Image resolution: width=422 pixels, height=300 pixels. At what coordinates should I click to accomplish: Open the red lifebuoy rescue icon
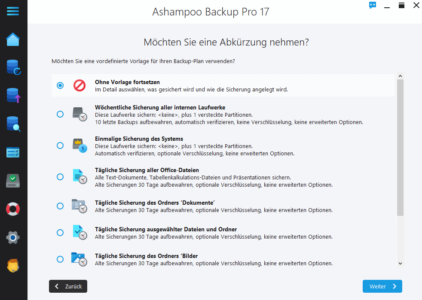[13, 209]
